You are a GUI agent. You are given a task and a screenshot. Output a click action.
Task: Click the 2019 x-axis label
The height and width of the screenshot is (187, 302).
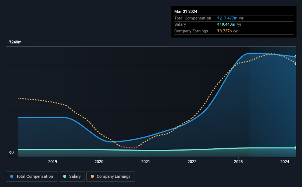pos(53,162)
